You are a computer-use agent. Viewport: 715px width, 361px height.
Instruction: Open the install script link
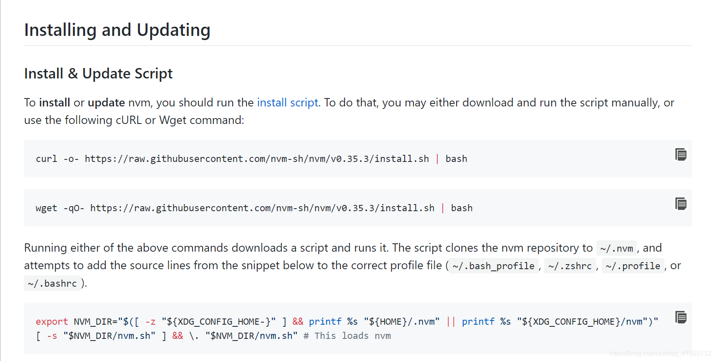pos(287,103)
